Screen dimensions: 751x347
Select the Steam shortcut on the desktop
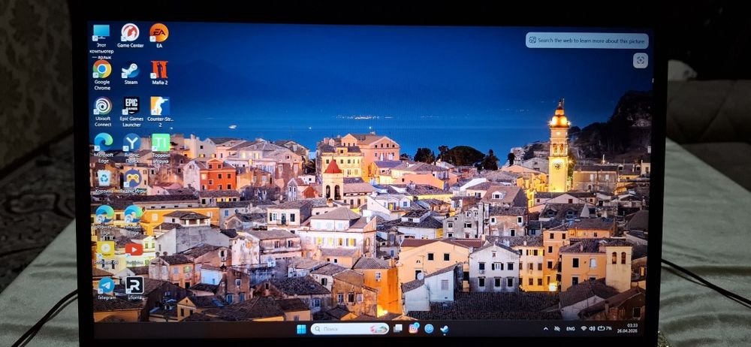pyautogui.click(x=131, y=74)
